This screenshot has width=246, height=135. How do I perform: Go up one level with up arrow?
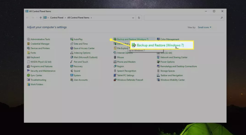[40, 18]
